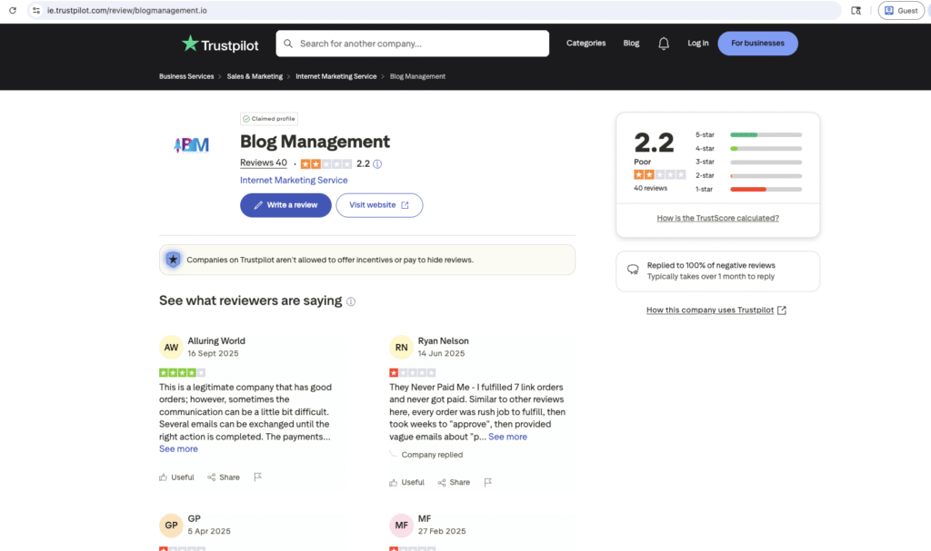Expand Alluring World review with See more
931x551 pixels.
(x=178, y=448)
